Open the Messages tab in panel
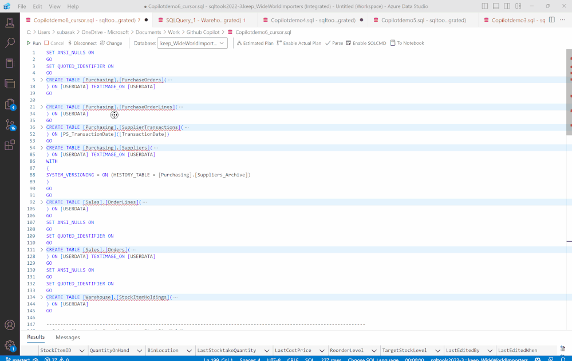572x361 pixels. pyautogui.click(x=68, y=338)
